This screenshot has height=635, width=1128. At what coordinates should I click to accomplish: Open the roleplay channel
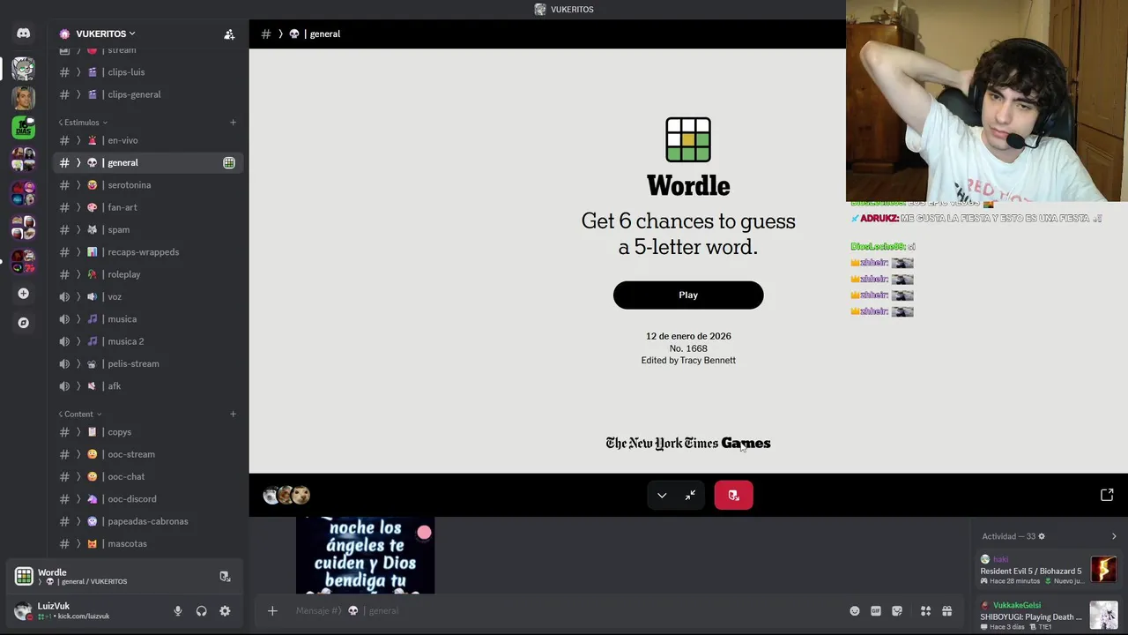click(x=146, y=275)
